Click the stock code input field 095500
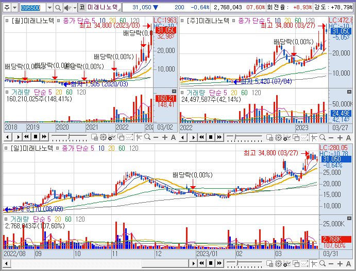 33,8
